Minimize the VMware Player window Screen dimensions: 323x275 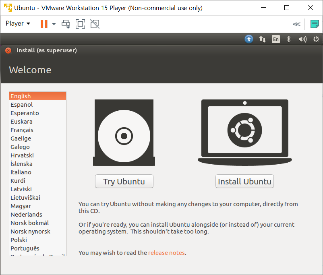[263, 8]
